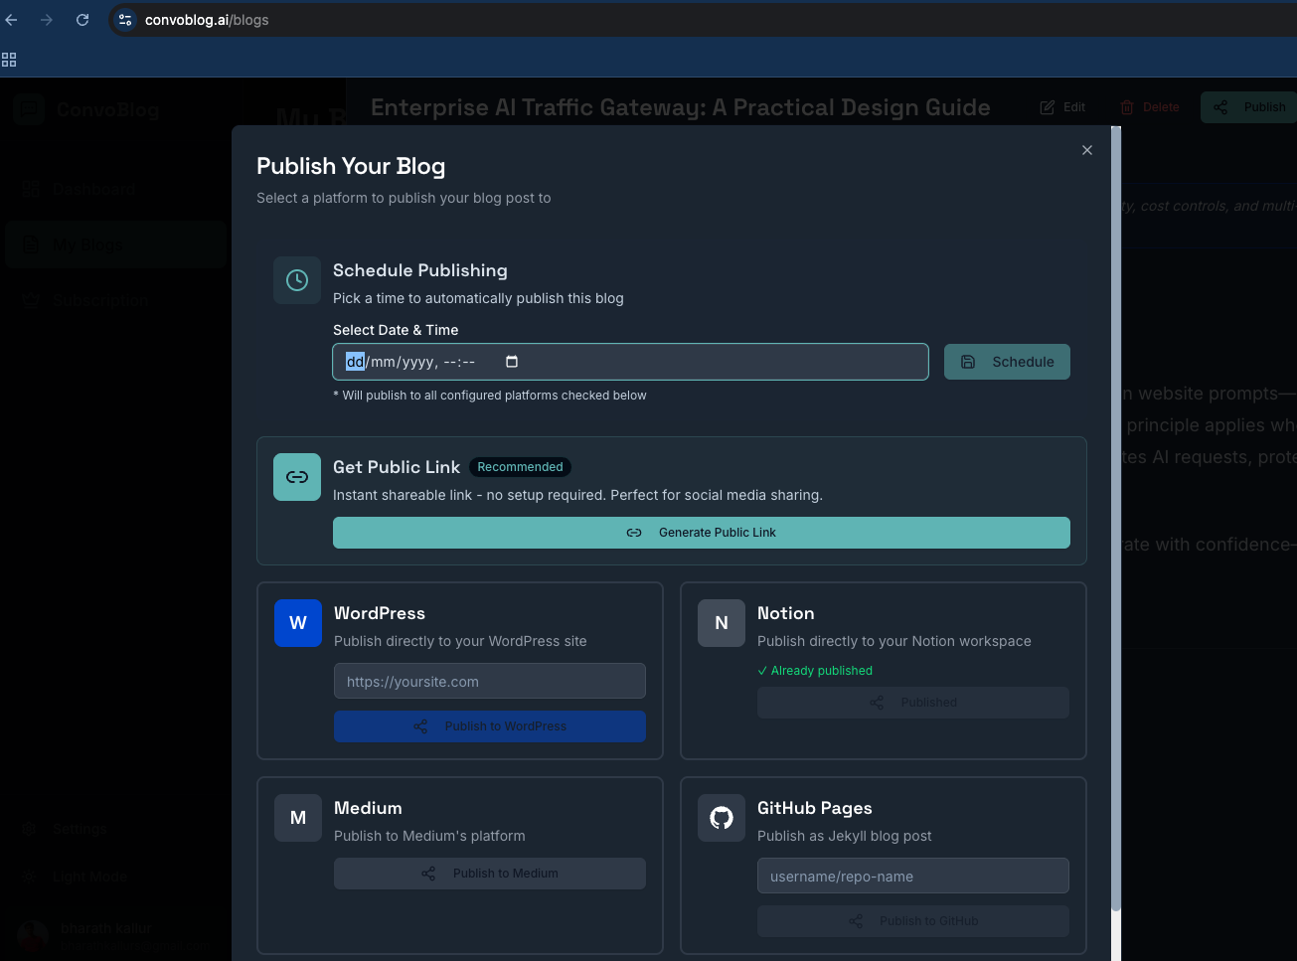The image size is (1297, 961).
Task: Click the link icon beside Get Public Link
Action: (297, 477)
